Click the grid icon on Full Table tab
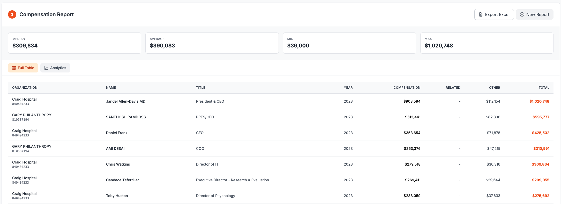 pyautogui.click(x=14, y=68)
